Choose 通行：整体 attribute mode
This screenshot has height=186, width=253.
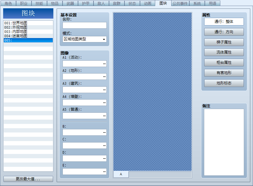pyautogui.click(x=224, y=21)
